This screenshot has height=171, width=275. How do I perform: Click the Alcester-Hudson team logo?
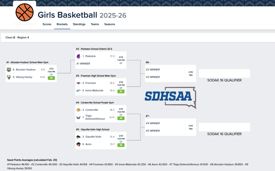click(x=8, y=70)
